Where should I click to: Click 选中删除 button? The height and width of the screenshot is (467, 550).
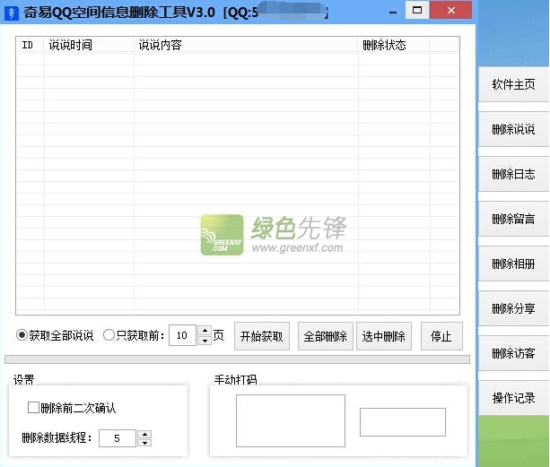click(x=384, y=336)
